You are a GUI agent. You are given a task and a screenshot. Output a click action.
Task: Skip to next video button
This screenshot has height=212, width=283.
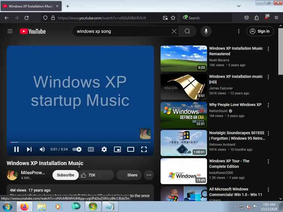coord(29,149)
